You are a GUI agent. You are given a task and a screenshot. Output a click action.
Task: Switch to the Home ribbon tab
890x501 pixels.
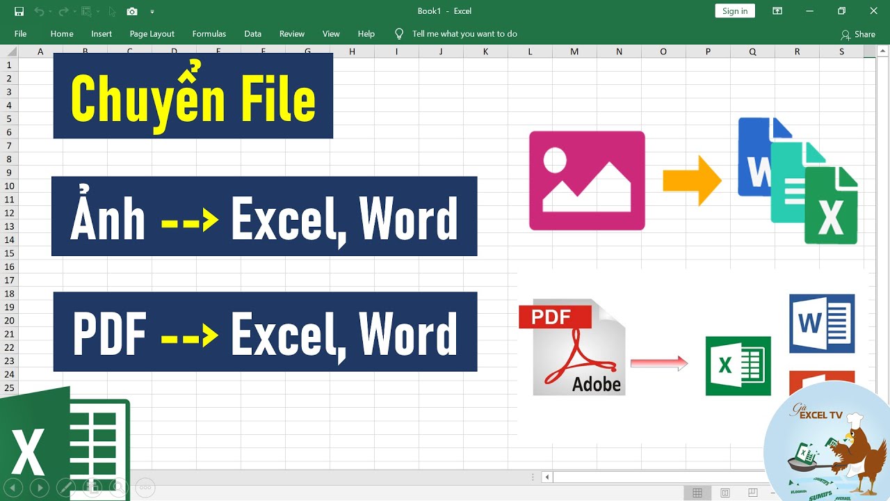[x=62, y=33]
